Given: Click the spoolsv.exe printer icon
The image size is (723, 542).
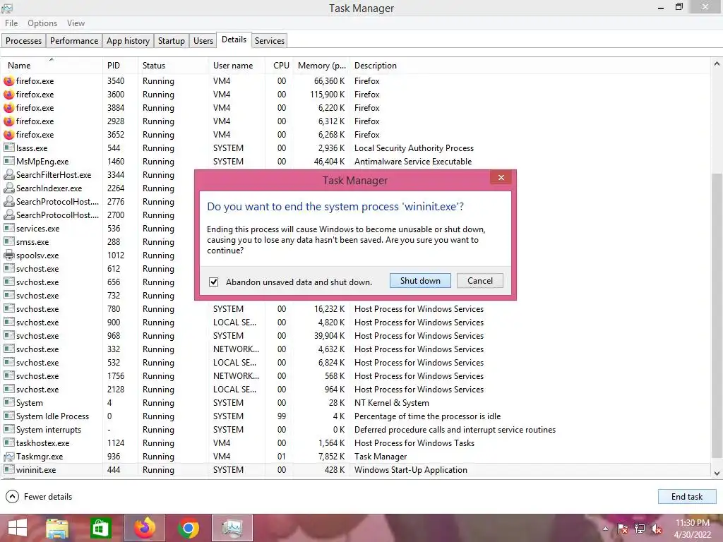Looking at the screenshot, I should [x=8, y=255].
